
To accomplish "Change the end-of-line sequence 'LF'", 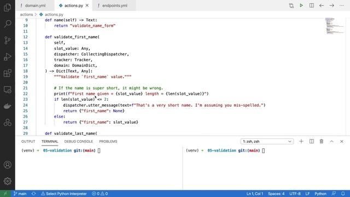I will click(307, 194).
